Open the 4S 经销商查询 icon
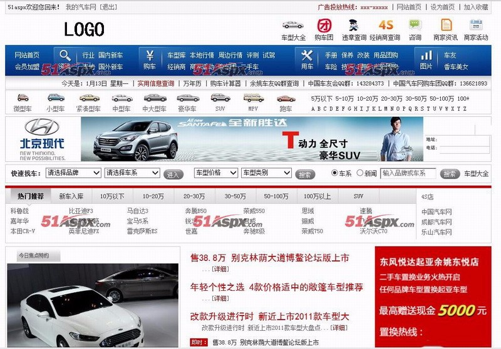 click(386, 25)
